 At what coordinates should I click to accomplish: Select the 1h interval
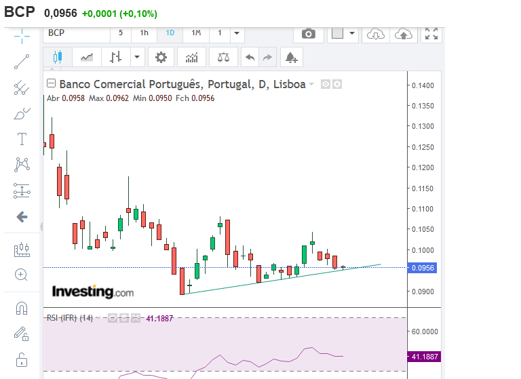[x=144, y=33]
